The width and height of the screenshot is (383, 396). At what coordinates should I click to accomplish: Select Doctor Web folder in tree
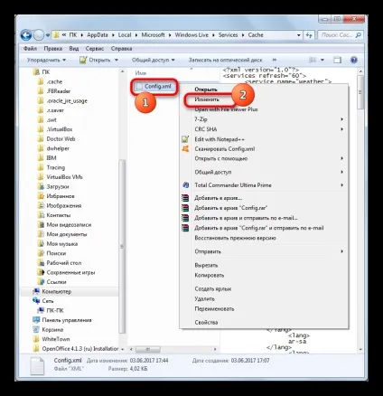click(x=61, y=139)
